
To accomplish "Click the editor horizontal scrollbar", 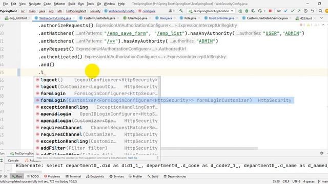I will click(x=209, y=148).
